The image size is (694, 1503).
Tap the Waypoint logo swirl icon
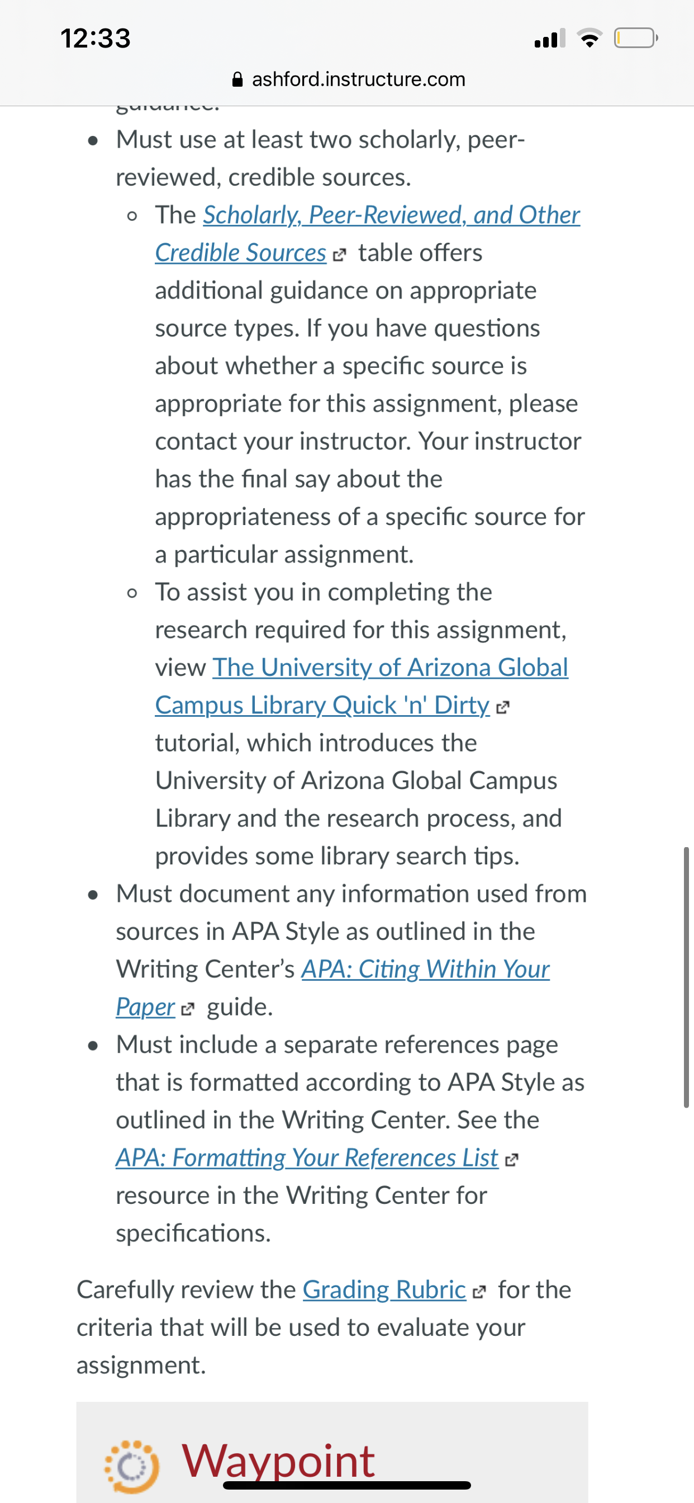pyautogui.click(x=132, y=1467)
